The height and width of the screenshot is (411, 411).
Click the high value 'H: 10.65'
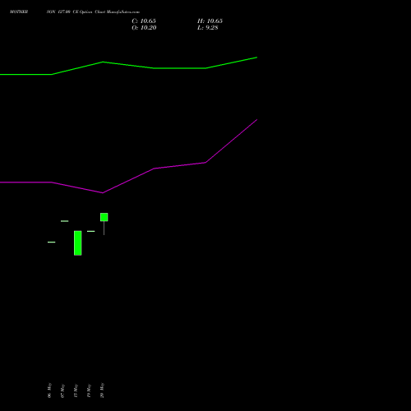tap(210, 21)
